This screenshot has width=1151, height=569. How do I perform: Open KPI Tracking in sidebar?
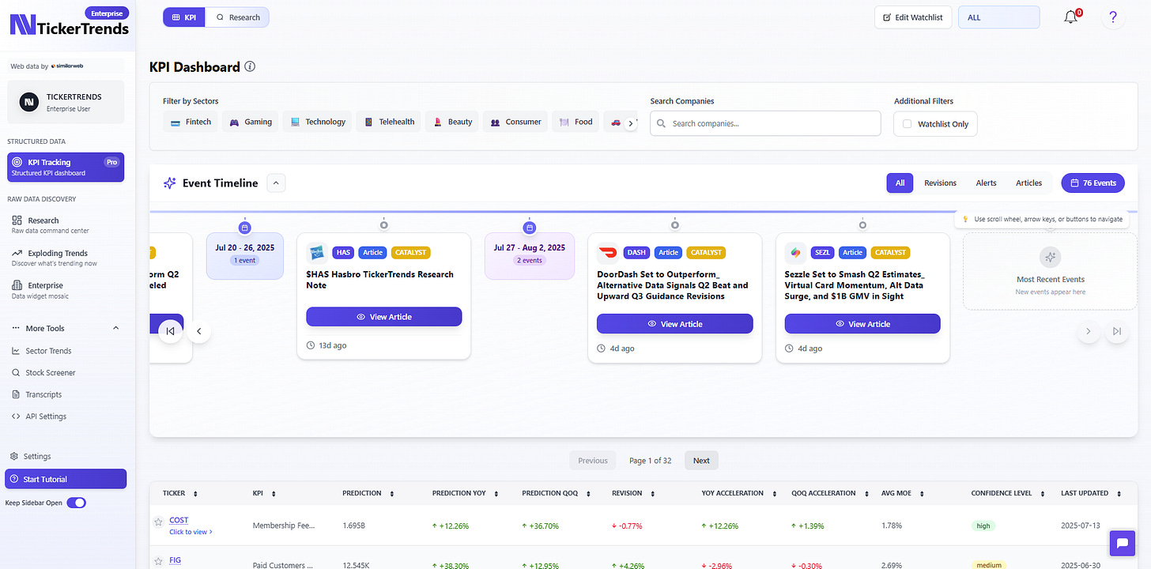[x=66, y=167]
